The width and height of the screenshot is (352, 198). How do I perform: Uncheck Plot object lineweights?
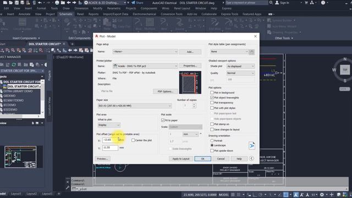[212, 97]
